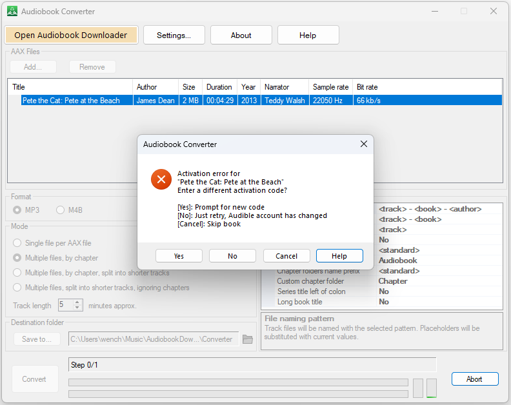The height and width of the screenshot is (405, 511).
Task: Open the destination folder browse icon
Action: [247, 339]
